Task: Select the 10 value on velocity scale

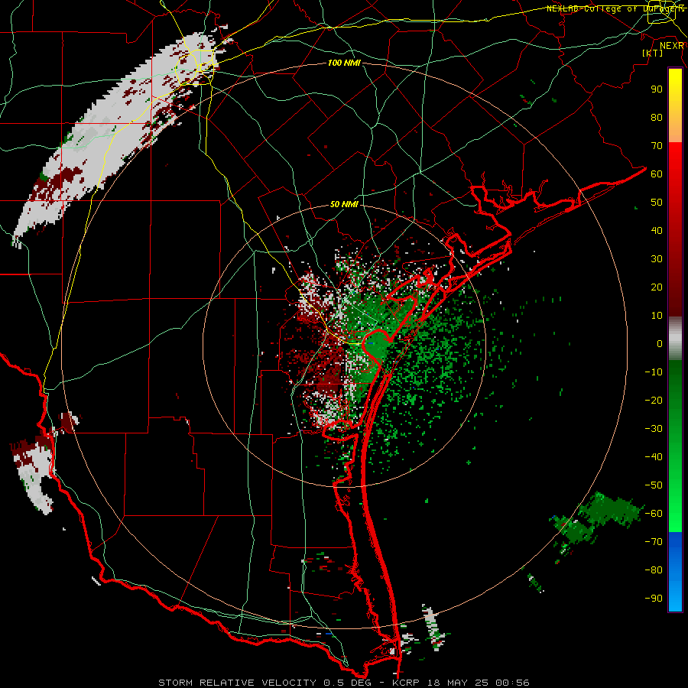Action: (x=657, y=316)
